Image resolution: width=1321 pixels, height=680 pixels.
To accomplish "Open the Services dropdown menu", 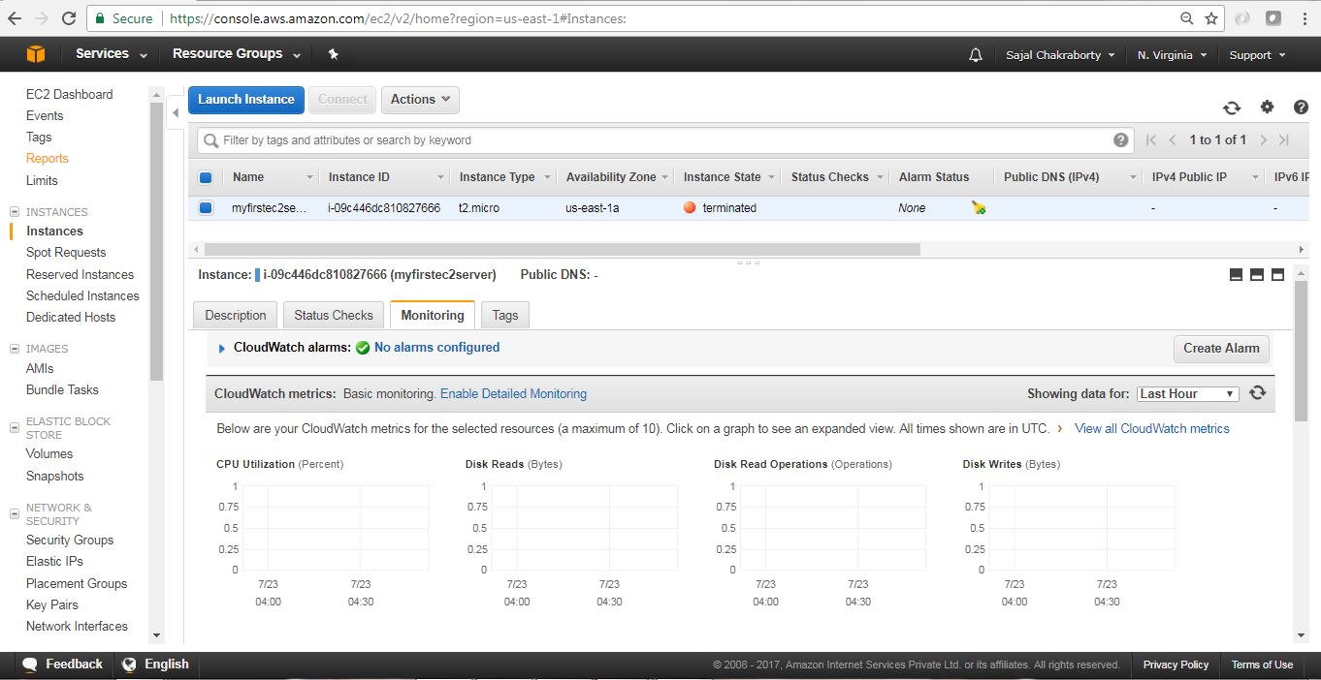I will pos(112,54).
